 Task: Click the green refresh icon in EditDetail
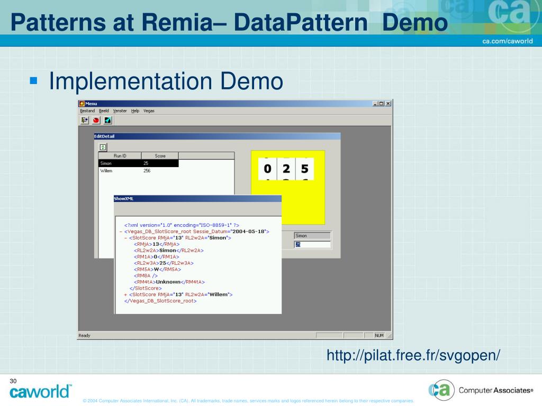pos(103,147)
